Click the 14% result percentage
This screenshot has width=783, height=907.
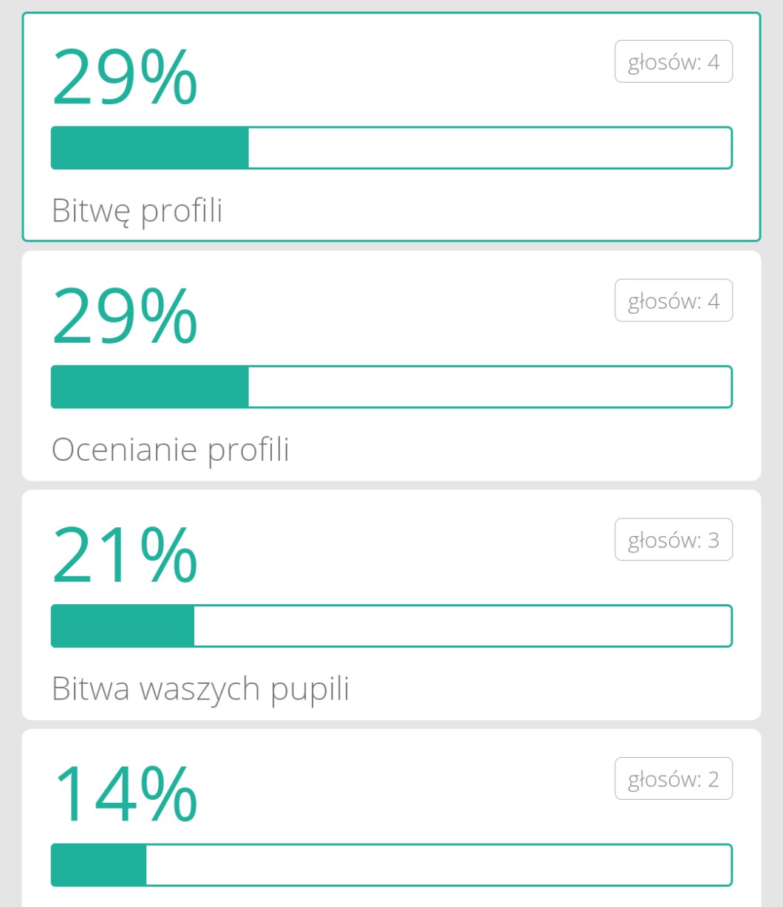point(124,795)
